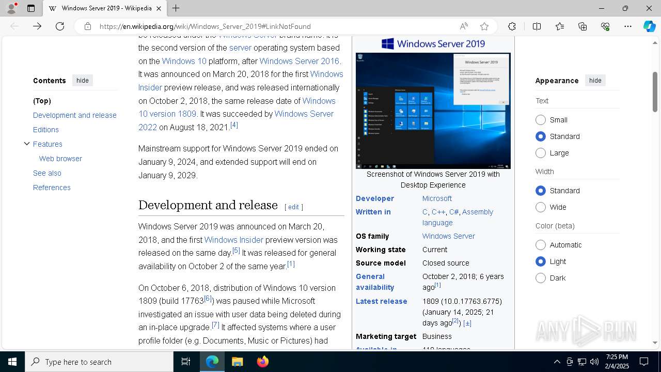This screenshot has width=661, height=372.
Task: Open the Windows Server OS family link
Action: (x=448, y=236)
